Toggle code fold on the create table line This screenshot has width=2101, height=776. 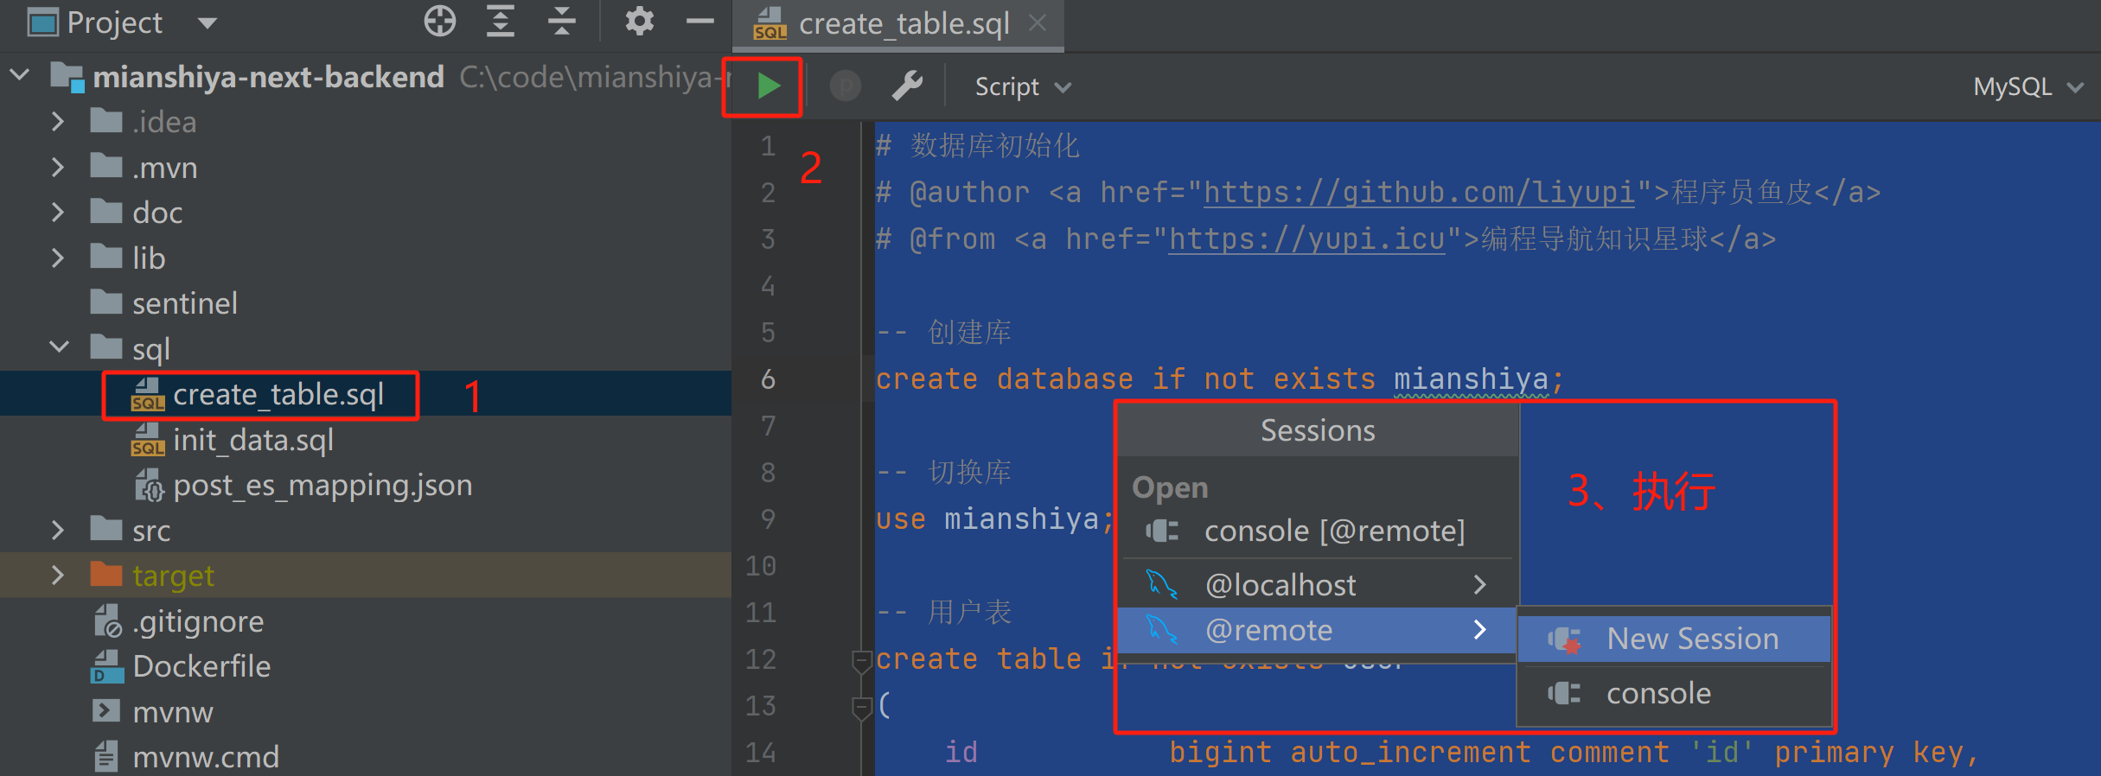tap(861, 661)
